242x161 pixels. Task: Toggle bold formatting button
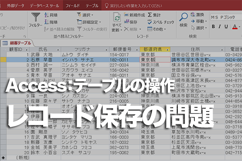pos(213,27)
